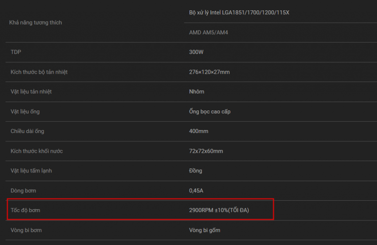The height and width of the screenshot is (245, 377).
Task: Select the 400mm tube length value
Action: (199, 131)
